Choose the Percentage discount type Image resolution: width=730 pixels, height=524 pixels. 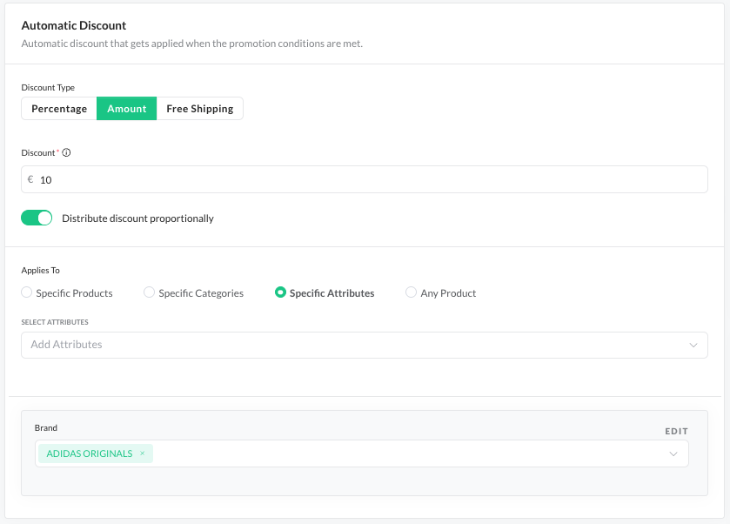(x=59, y=109)
